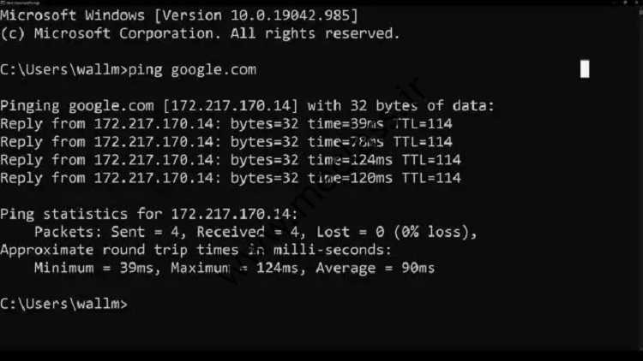Click the Microsoft Corporation copyright line
This screenshot has height=361, width=643.
[x=200, y=33]
